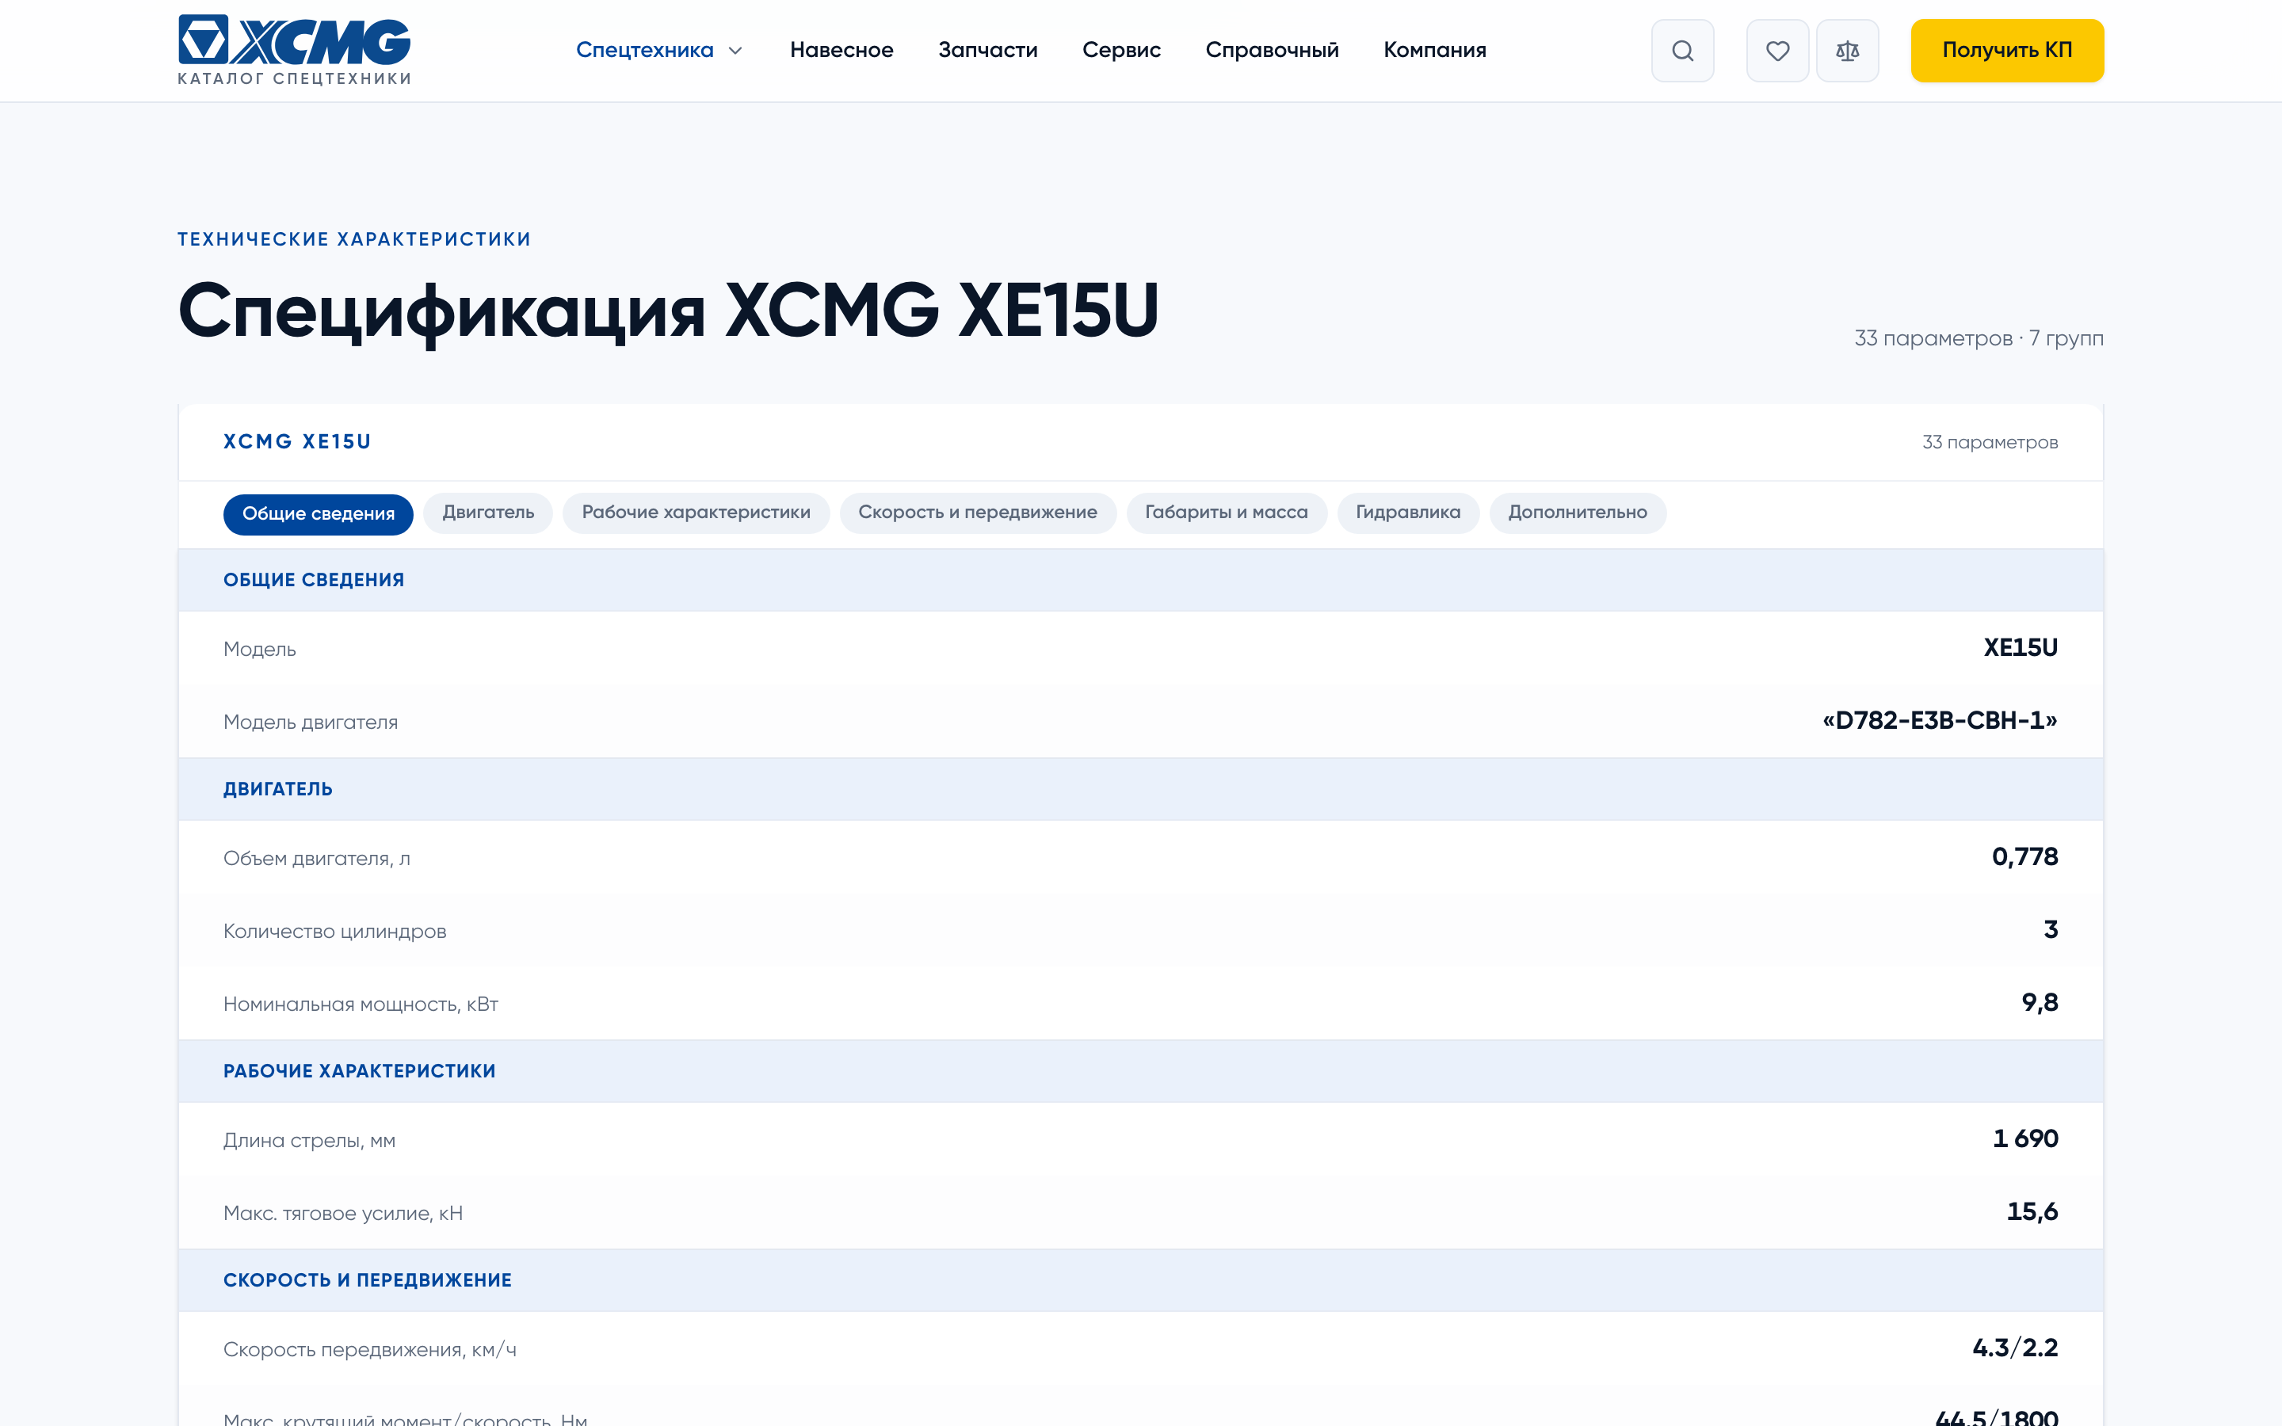Click the Длина стрелы, мм label
Image resolution: width=2282 pixels, height=1426 pixels.
(x=309, y=1141)
